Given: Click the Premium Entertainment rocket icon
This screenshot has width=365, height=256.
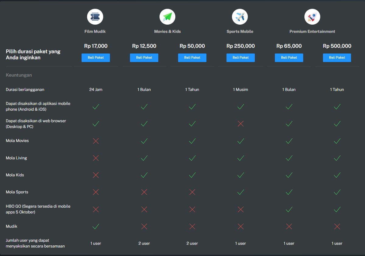Looking at the screenshot, I should [x=312, y=17].
